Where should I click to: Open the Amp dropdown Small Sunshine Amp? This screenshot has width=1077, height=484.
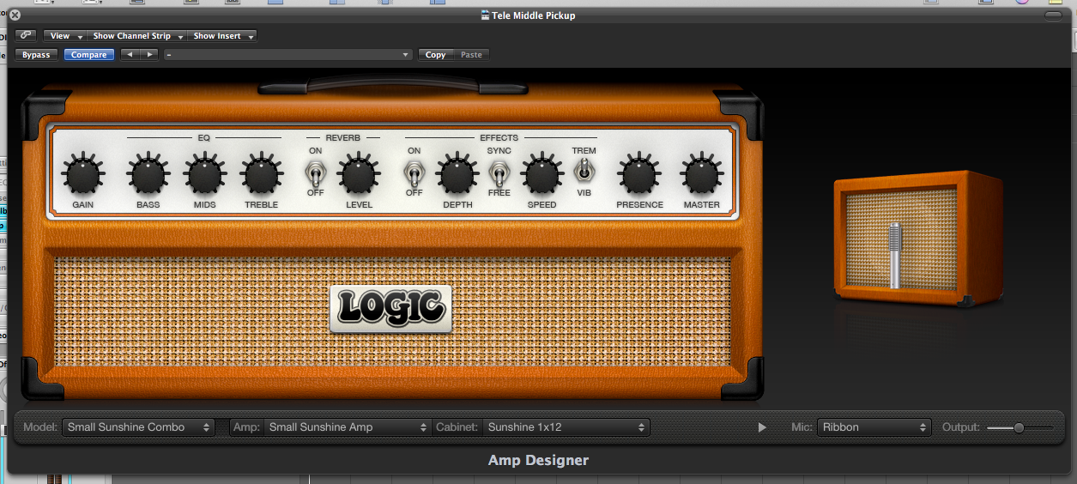(x=347, y=427)
